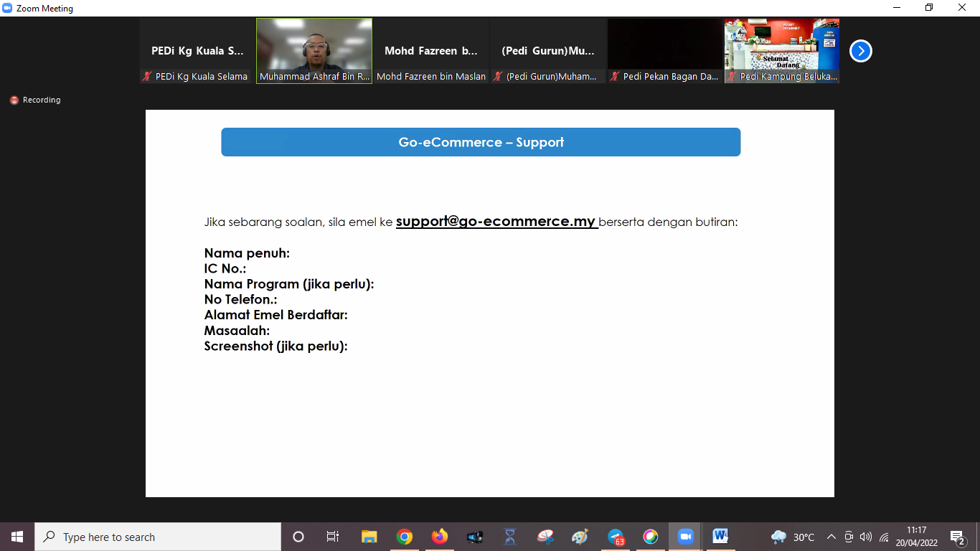The width and height of the screenshot is (980, 551).
Task: Click the muted microphone icon on (Pedi Gurun)Muham...
Action: pos(499,76)
